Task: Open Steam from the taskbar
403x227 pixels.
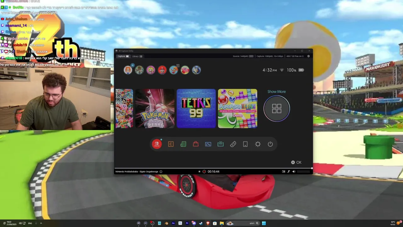Action: point(201,223)
